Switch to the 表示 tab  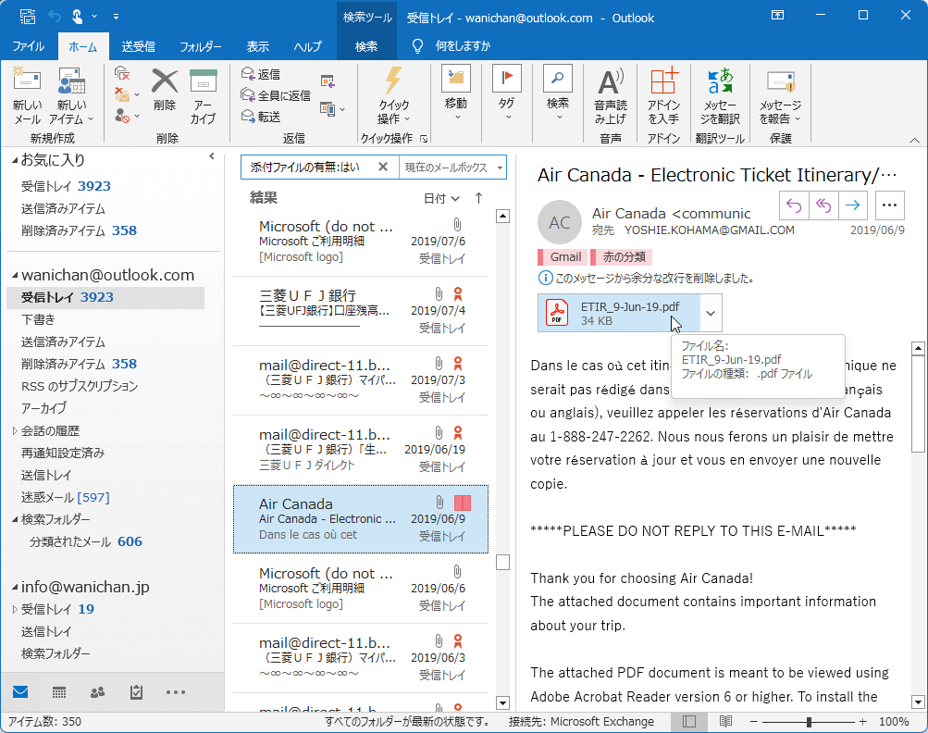point(257,46)
